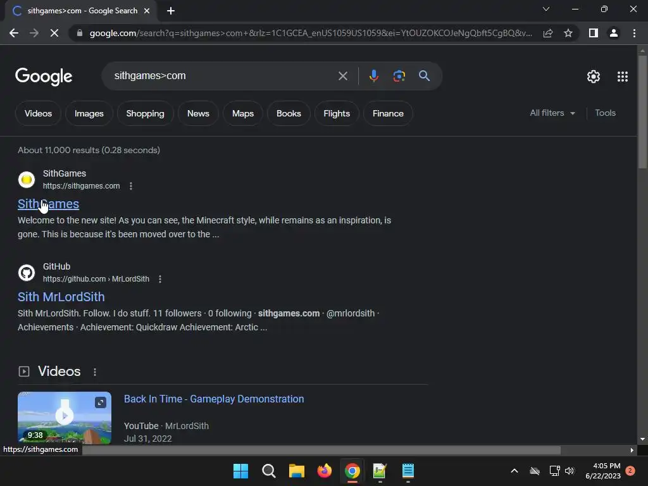Show hidden system tray icons

(514, 471)
